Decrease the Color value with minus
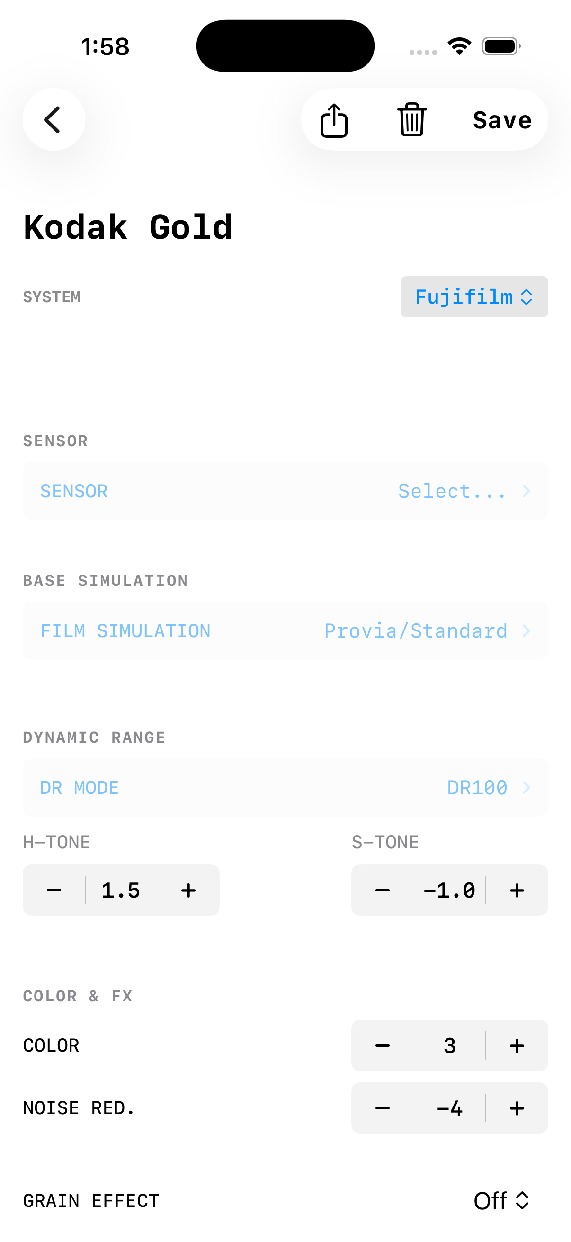 tap(382, 1045)
